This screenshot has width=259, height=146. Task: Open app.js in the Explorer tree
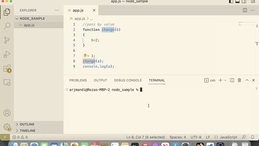pos(39,25)
